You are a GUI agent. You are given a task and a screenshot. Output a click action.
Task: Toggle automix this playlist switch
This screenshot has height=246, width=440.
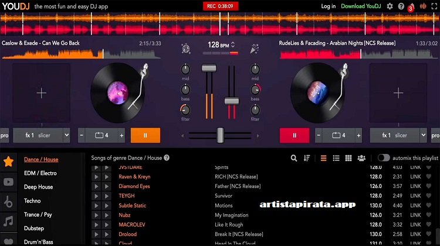[x=383, y=158]
